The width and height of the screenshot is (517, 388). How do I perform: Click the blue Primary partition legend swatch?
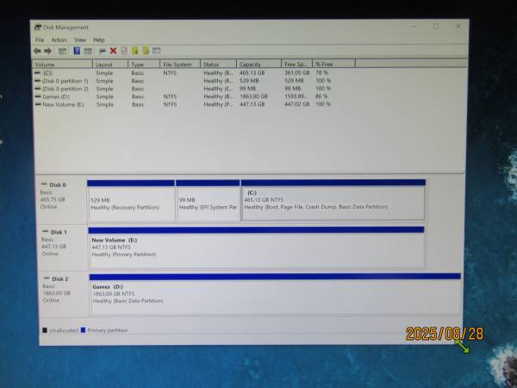pyautogui.click(x=83, y=330)
